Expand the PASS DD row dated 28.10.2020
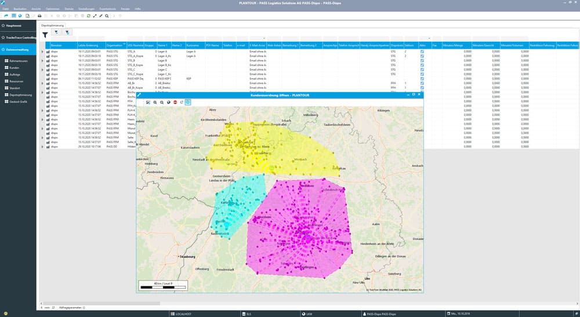This screenshot has width=580, height=317. click(x=42, y=147)
